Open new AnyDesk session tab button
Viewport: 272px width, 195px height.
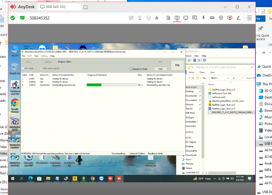pos(86,7)
